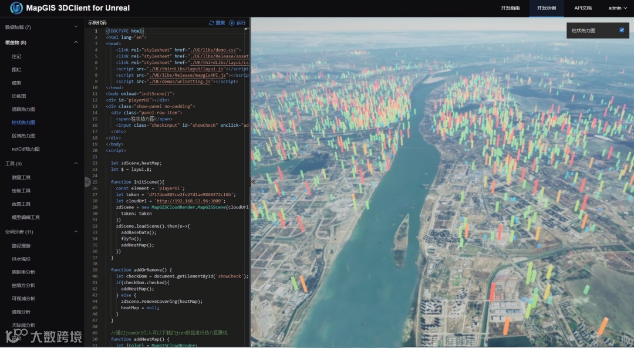Open the 天际线分析 example

(23, 325)
